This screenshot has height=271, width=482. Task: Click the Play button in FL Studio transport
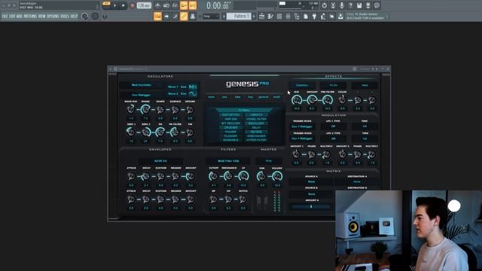point(115,5)
